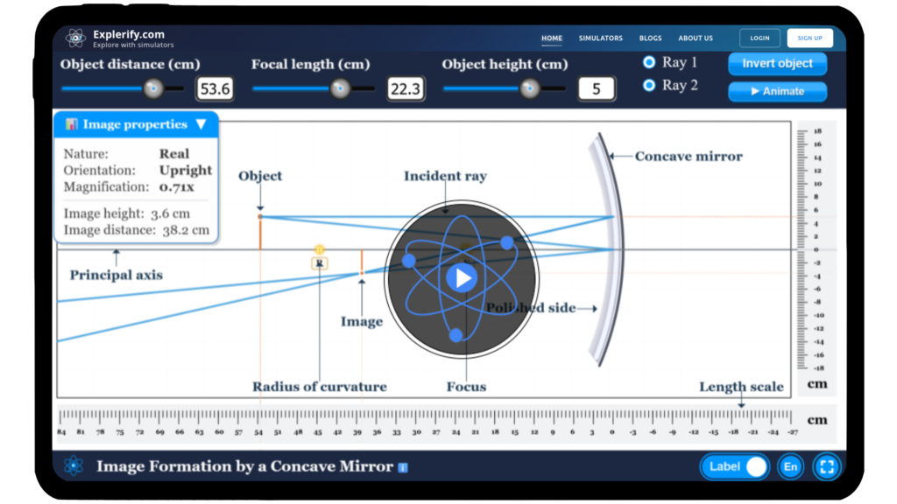Switch language via the En icon
This screenshot has height=504, width=897.
pos(789,466)
